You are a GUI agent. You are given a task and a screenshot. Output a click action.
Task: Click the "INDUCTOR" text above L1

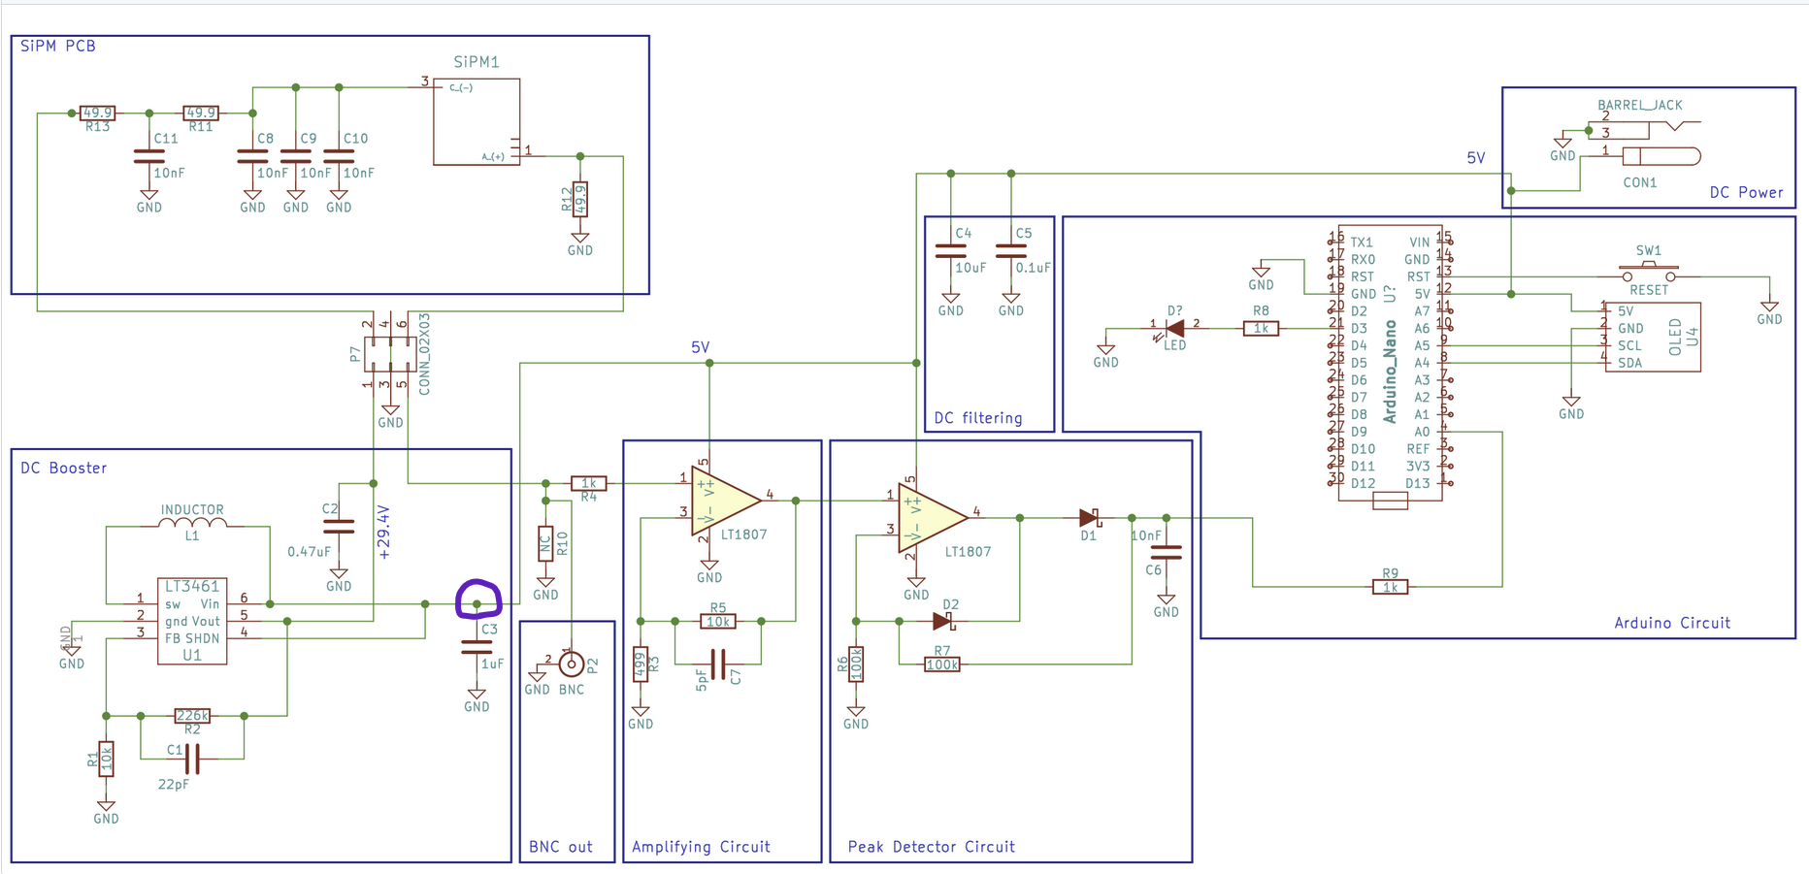click(192, 509)
